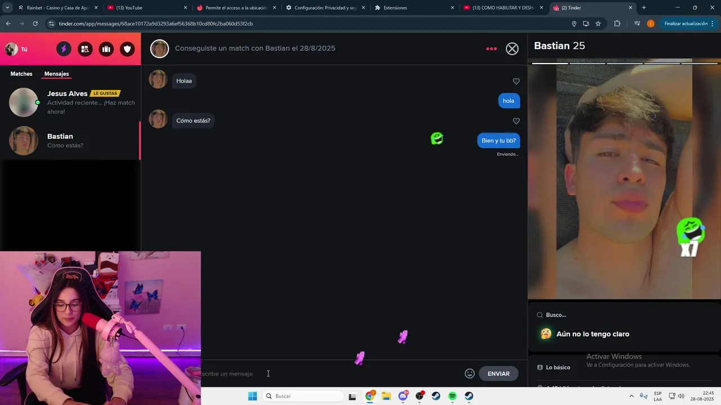Click the tinder.com URL in address bar
Screen dimensions: 721x405
coord(156,24)
